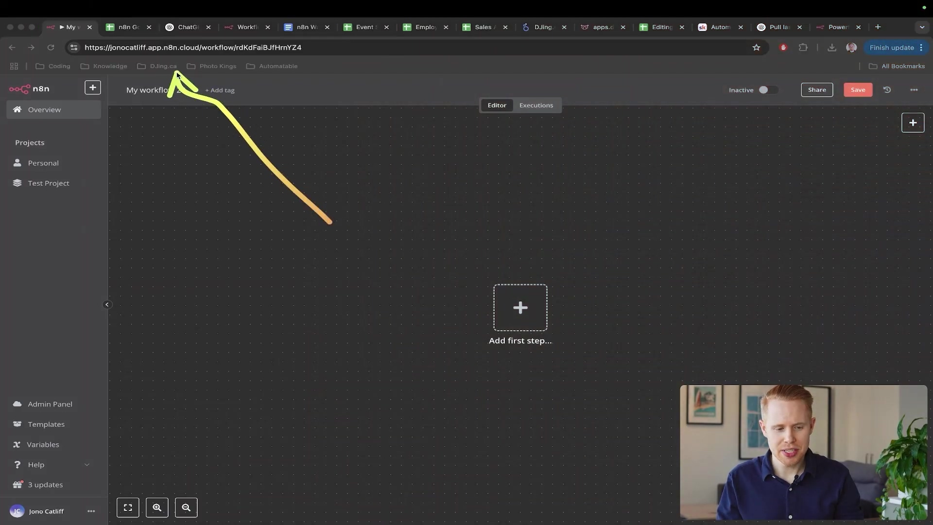Switch to the Executions tab
This screenshot has width=933, height=525.
[x=536, y=105]
